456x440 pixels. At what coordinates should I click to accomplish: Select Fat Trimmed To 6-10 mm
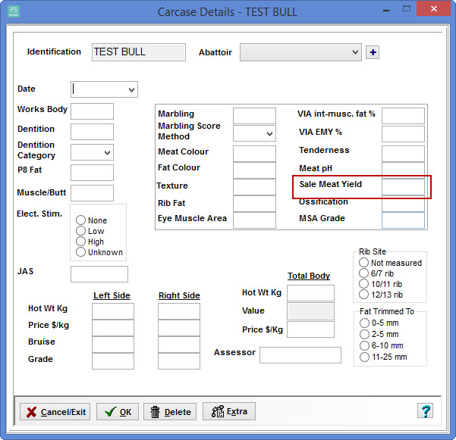(x=364, y=345)
